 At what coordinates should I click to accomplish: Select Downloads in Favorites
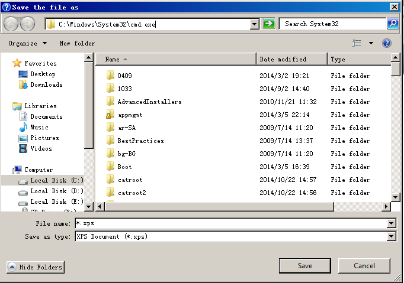41,84
